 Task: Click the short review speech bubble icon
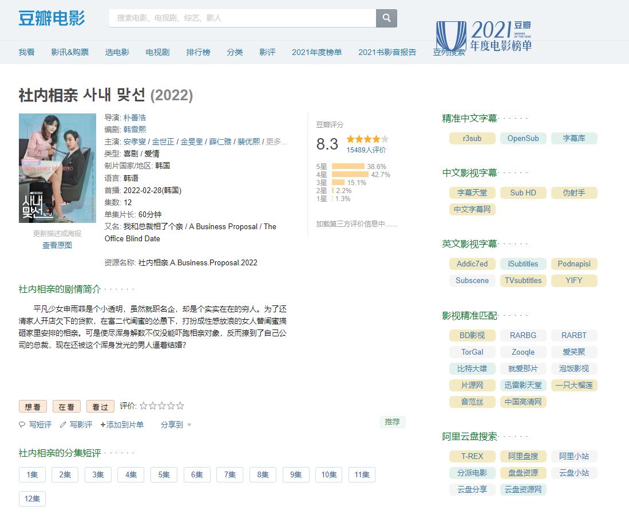pyautogui.click(x=22, y=425)
